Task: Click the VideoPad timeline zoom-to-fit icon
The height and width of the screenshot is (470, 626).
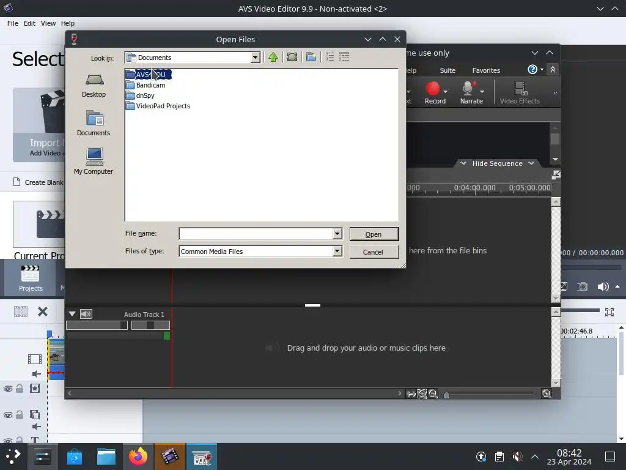Action: click(x=411, y=394)
